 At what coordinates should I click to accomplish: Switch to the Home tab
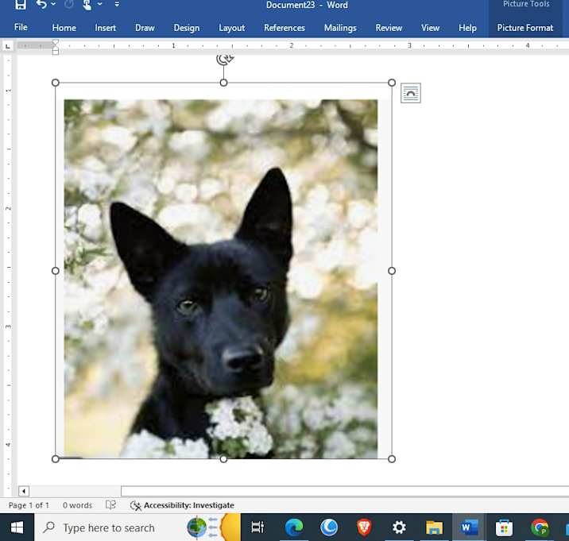[64, 28]
